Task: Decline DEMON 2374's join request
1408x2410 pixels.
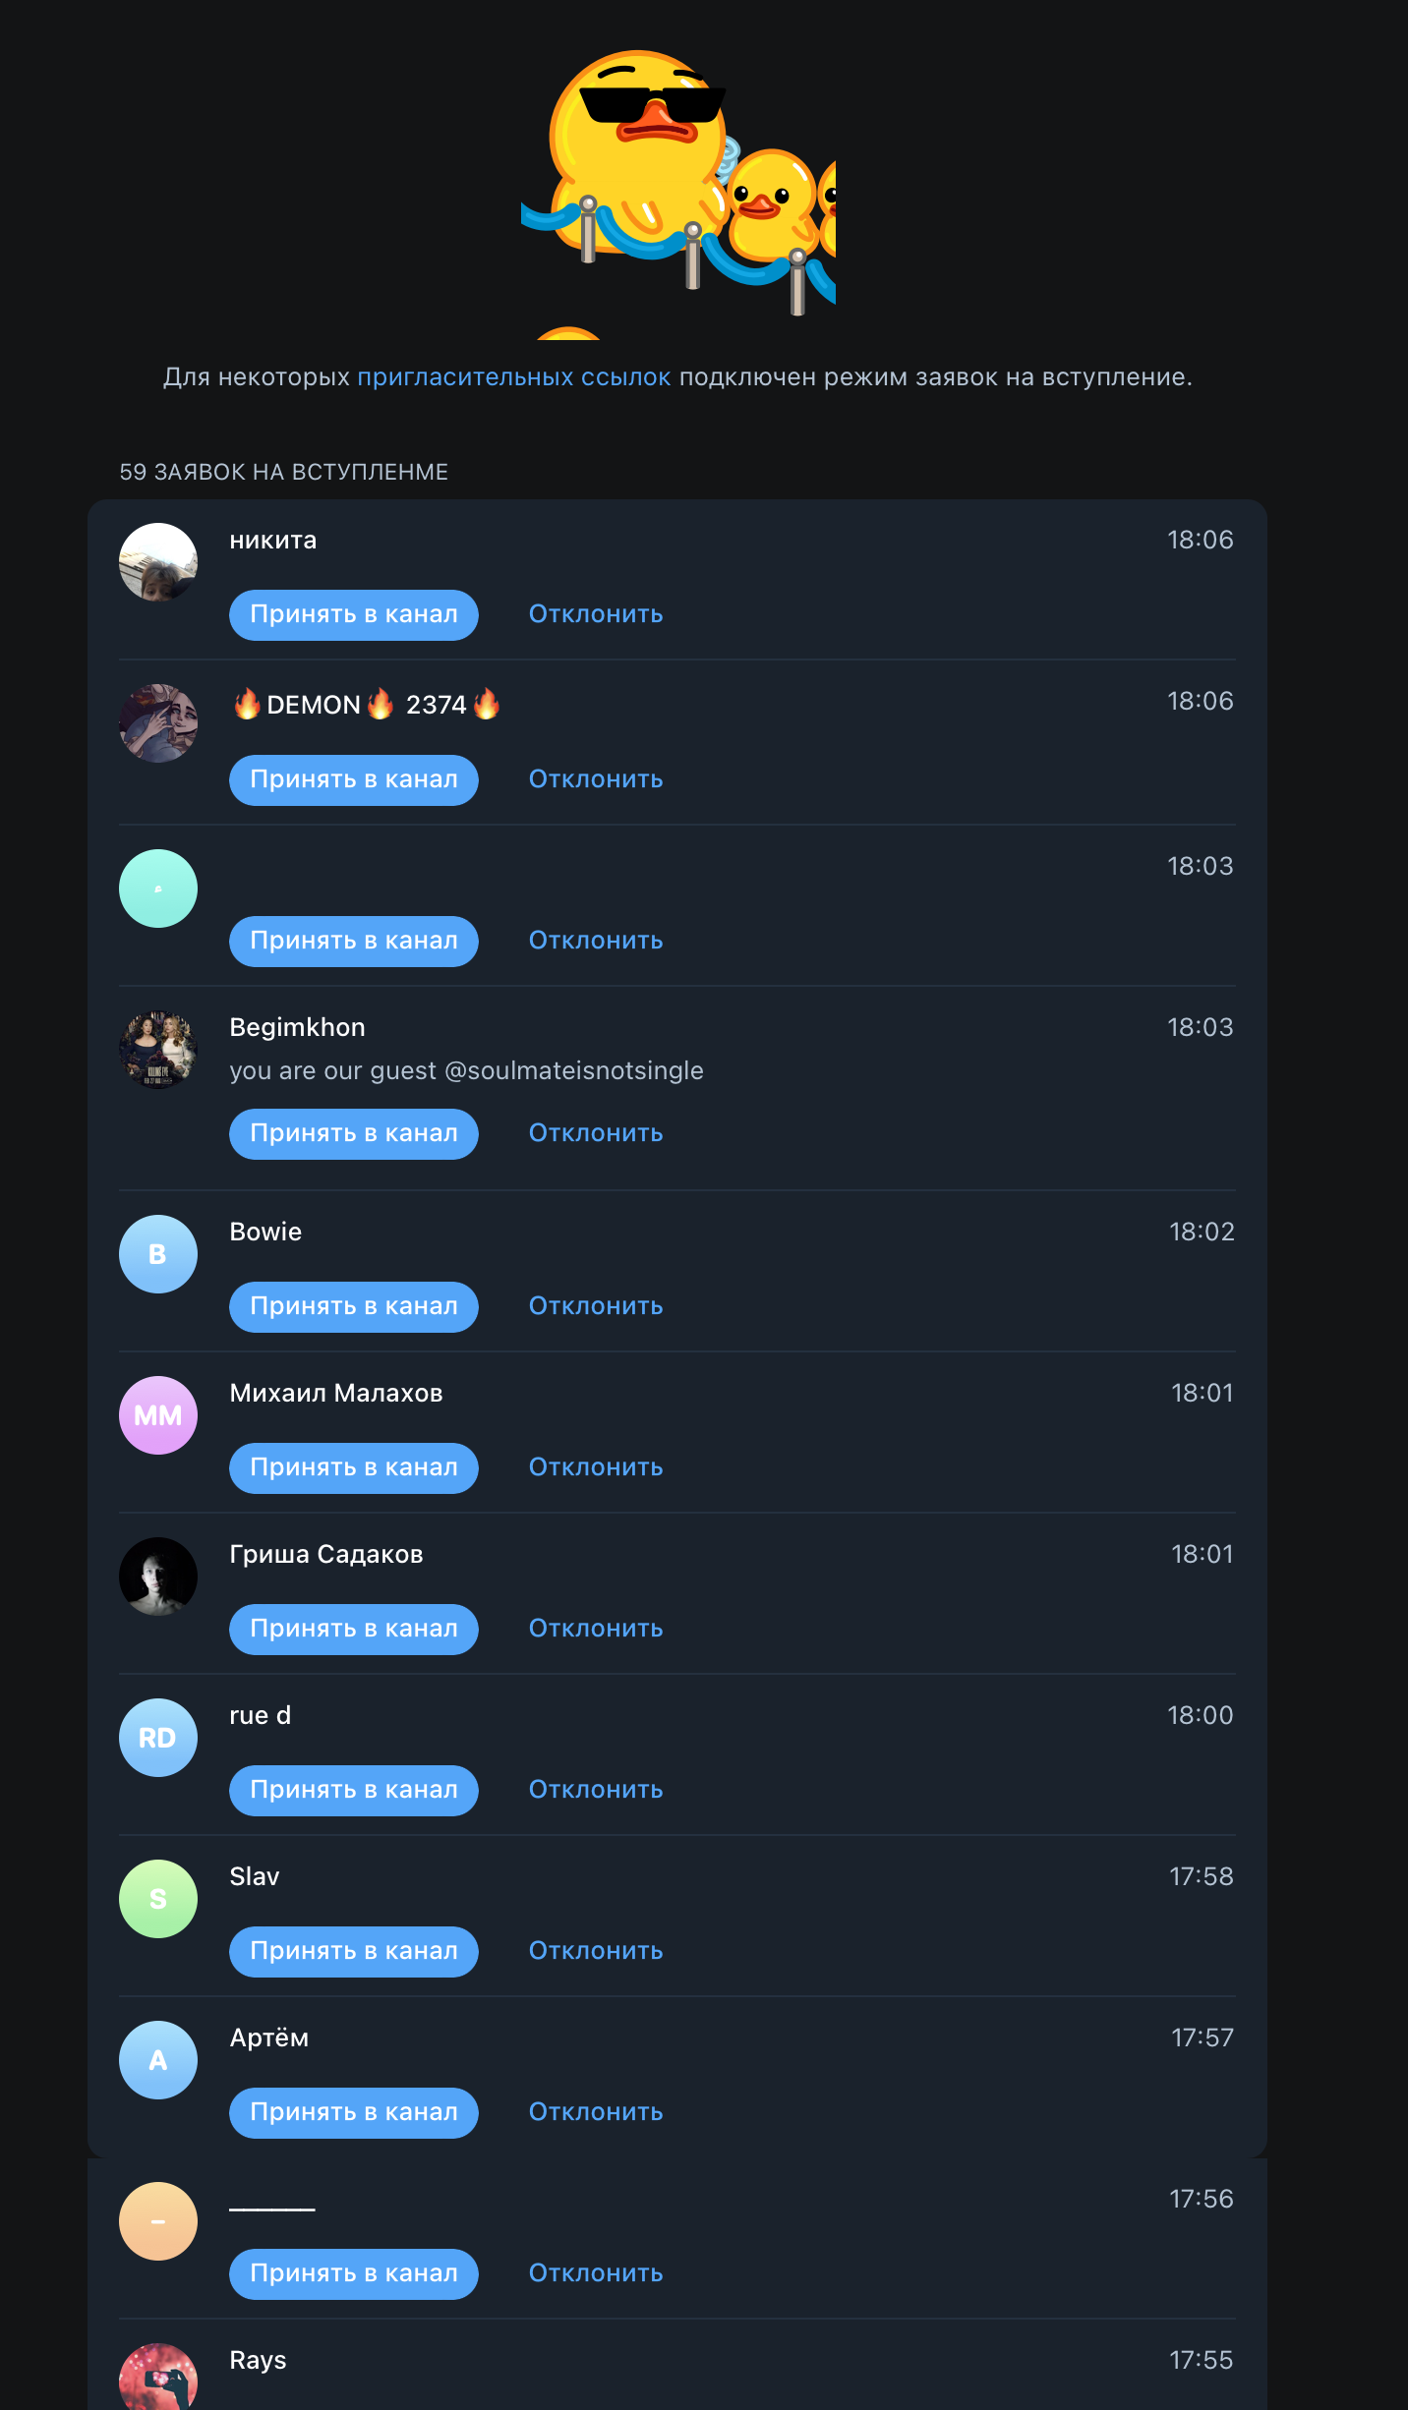Action: [596, 780]
